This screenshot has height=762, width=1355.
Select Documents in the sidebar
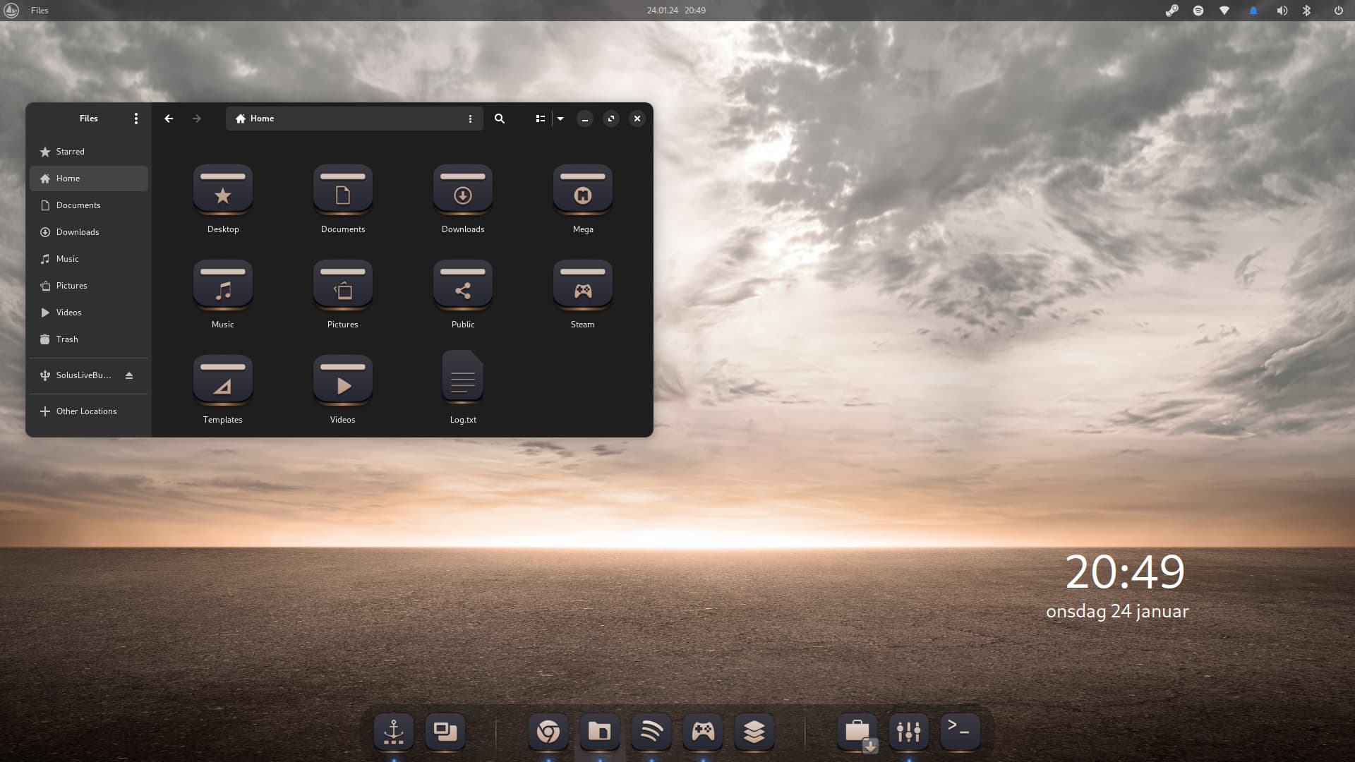point(89,205)
